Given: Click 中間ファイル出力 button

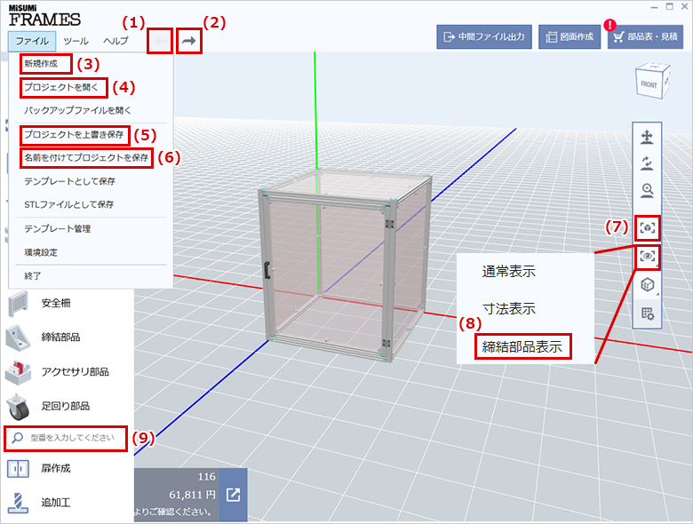Looking at the screenshot, I should [483, 37].
